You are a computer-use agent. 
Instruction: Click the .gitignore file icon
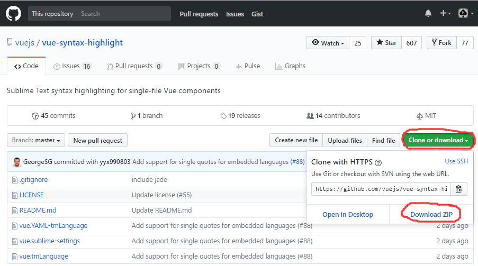point(15,180)
